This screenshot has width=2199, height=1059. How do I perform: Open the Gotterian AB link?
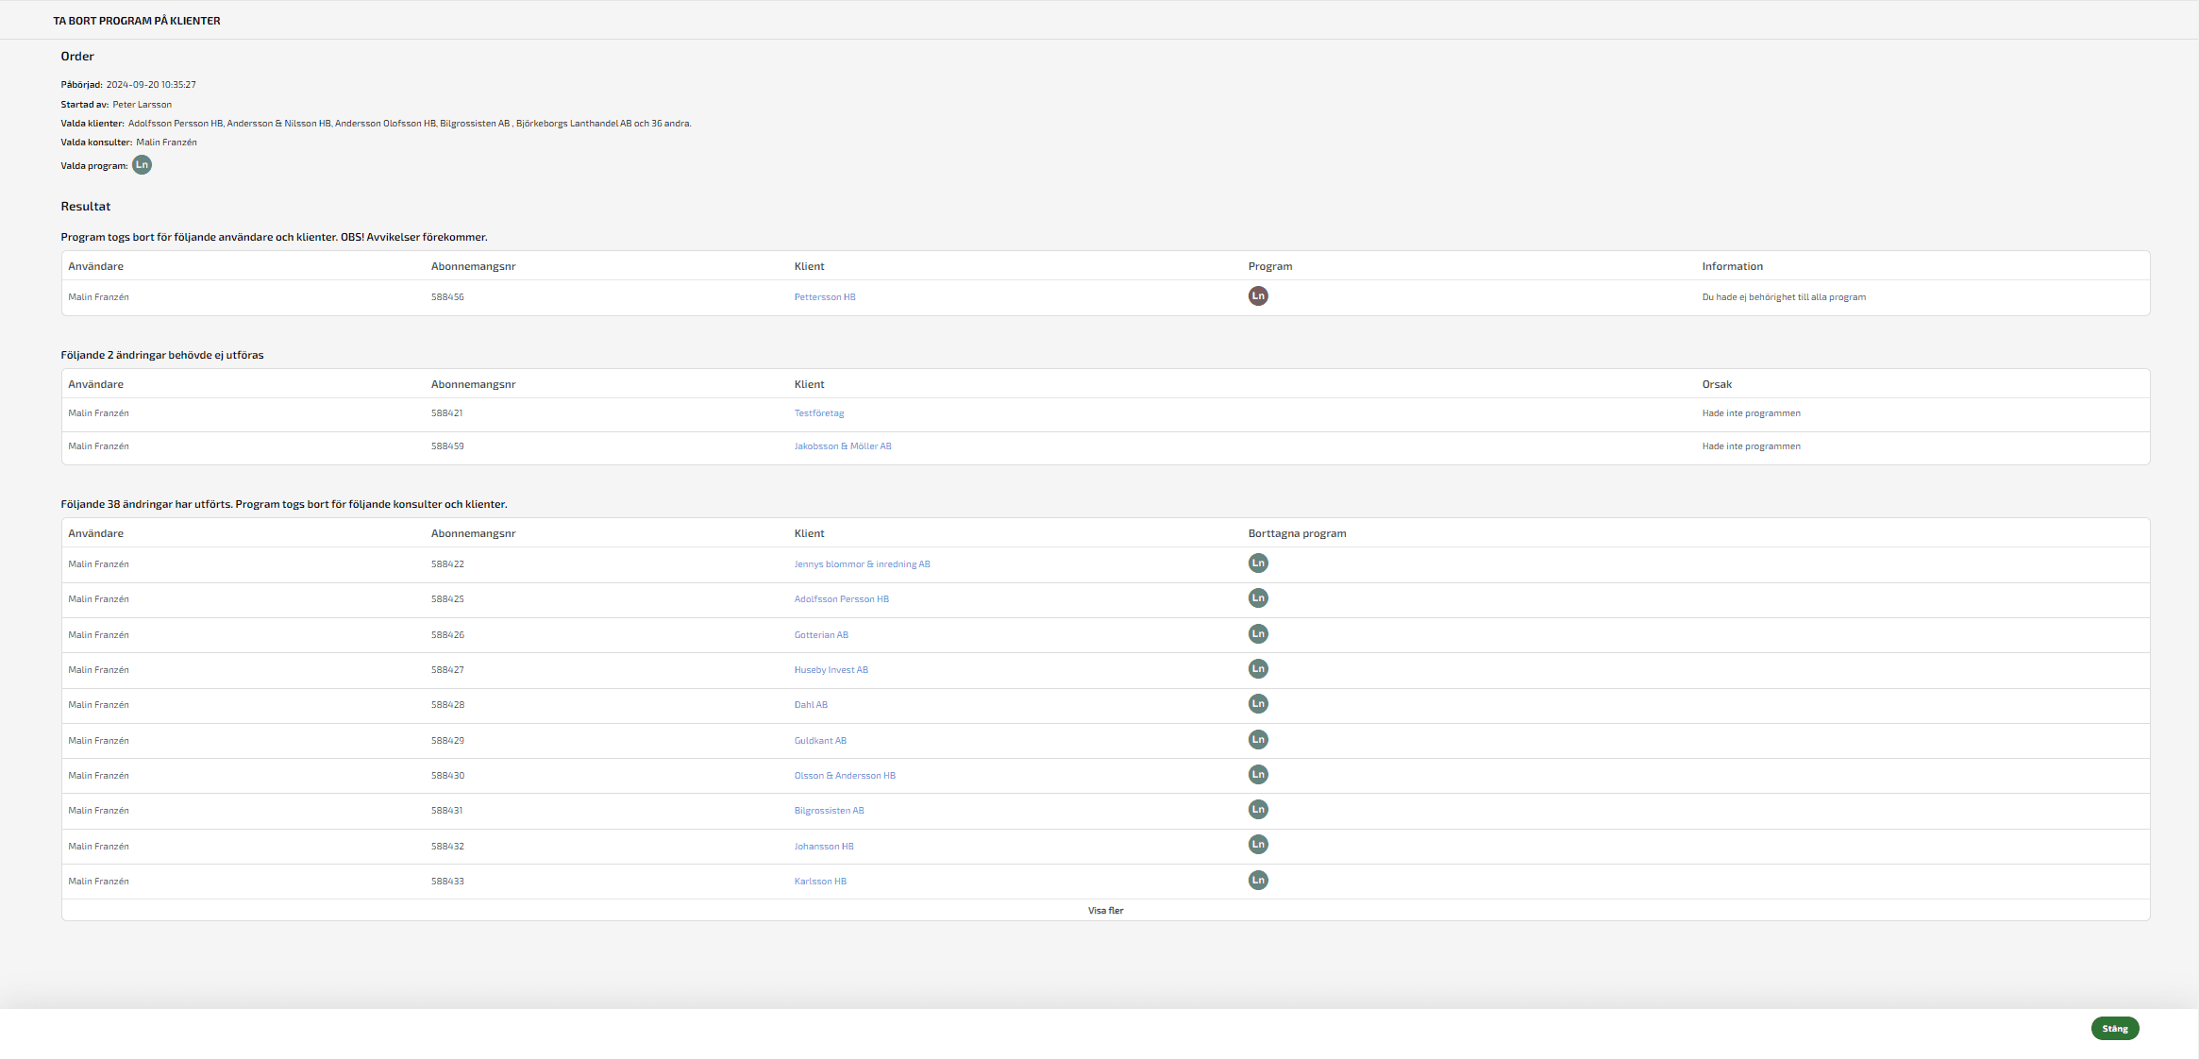pyautogui.click(x=821, y=635)
